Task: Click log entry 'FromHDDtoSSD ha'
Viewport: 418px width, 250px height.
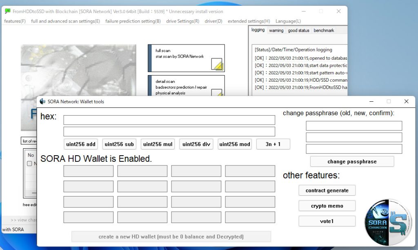Action: (x=301, y=87)
